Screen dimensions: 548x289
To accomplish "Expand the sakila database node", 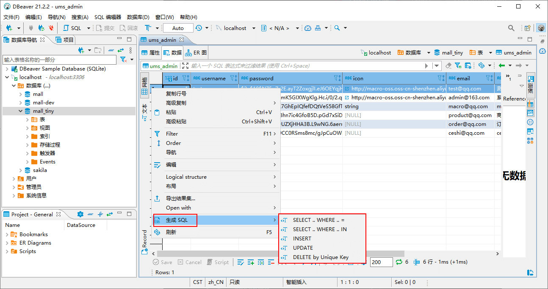I will (x=21, y=170).
